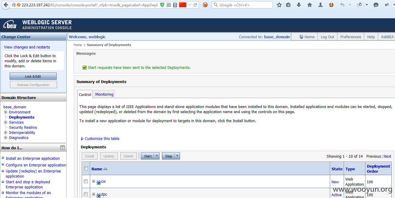The width and height of the screenshot is (395, 198).
Task: Check the dpc deployment checkbox
Action: [86, 194]
